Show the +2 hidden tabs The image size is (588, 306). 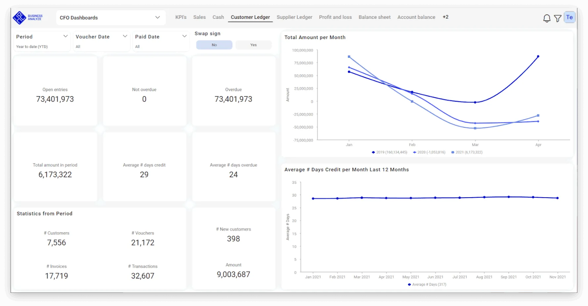click(445, 17)
